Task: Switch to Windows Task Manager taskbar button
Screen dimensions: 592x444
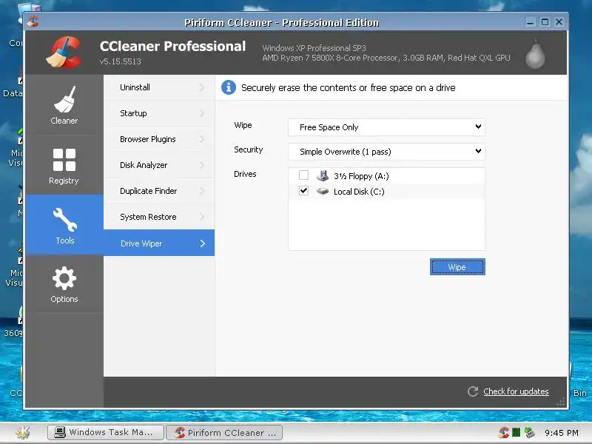Action: 106,432
